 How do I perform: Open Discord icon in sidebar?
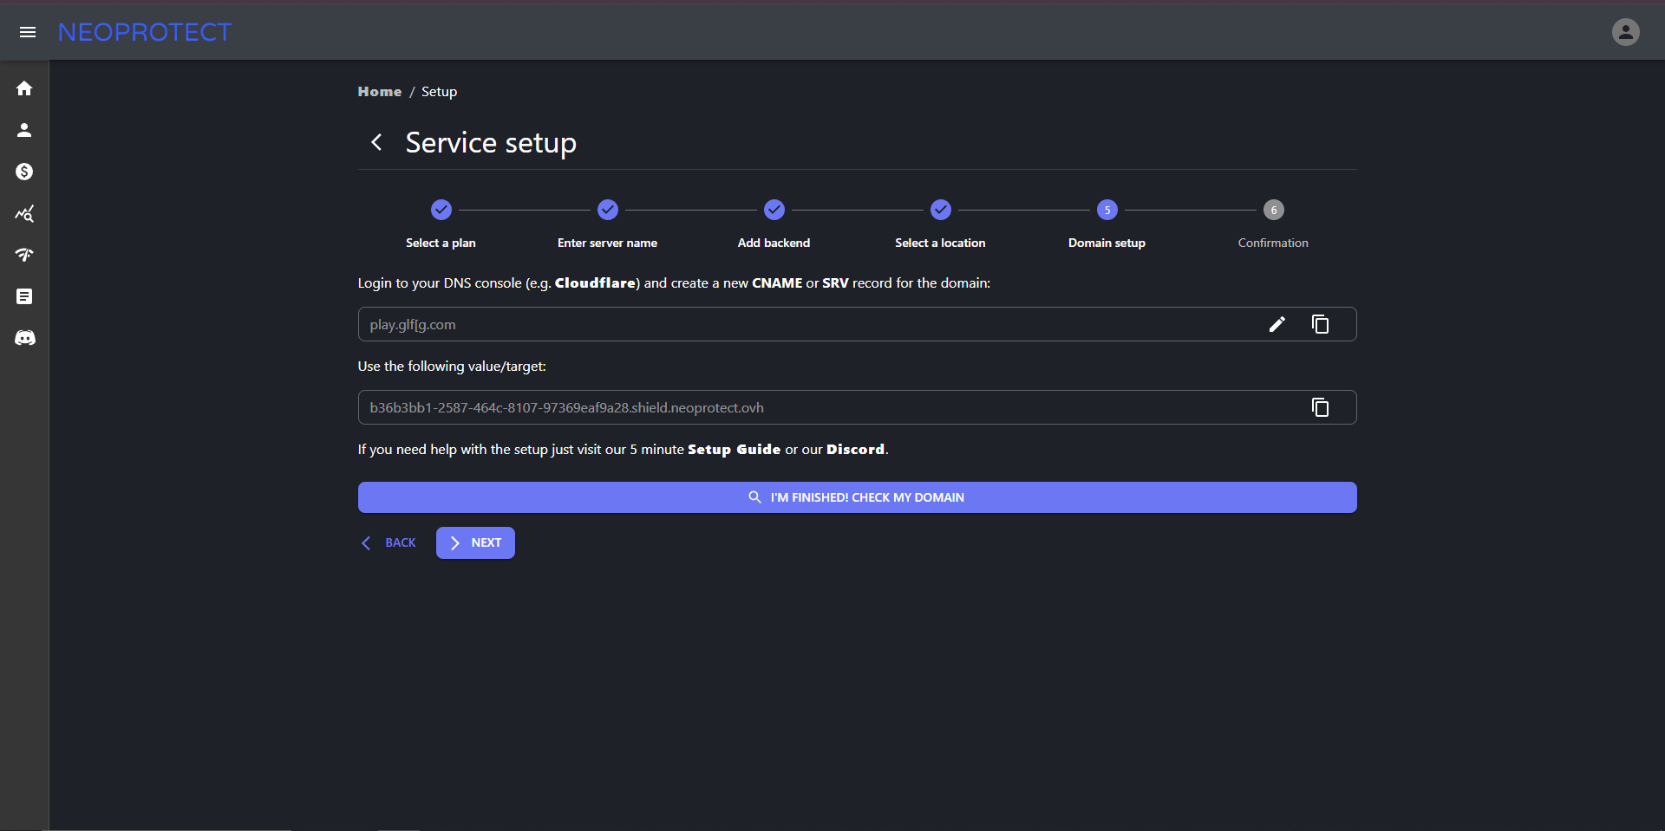24,338
